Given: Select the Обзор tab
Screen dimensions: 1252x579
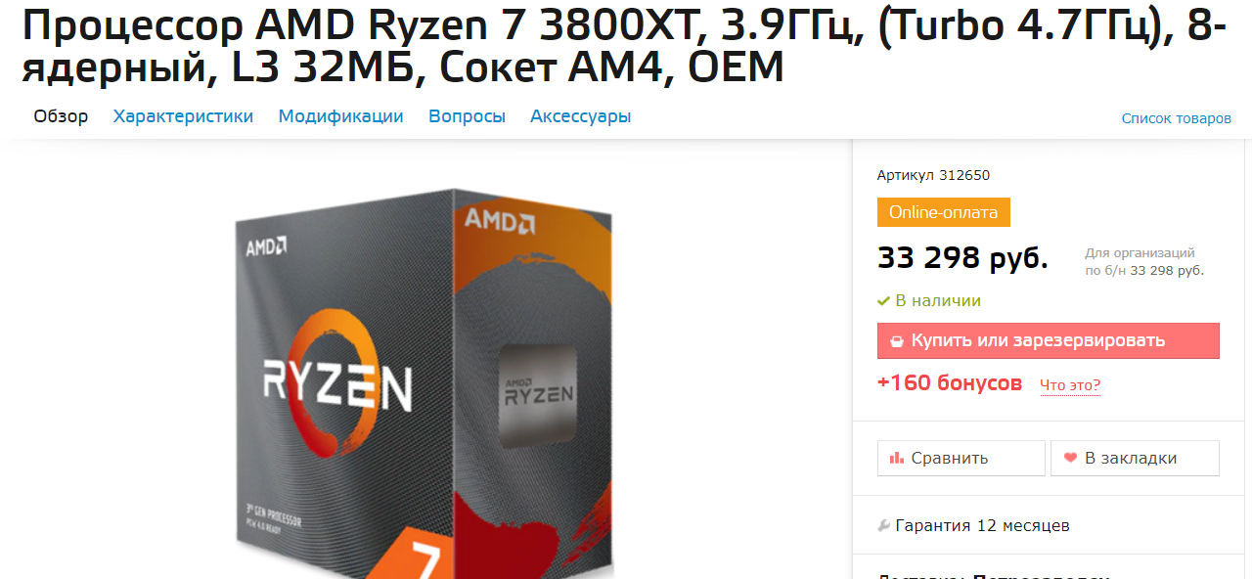Looking at the screenshot, I should click(x=61, y=116).
